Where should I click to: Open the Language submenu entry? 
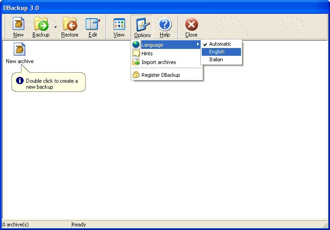[166, 45]
